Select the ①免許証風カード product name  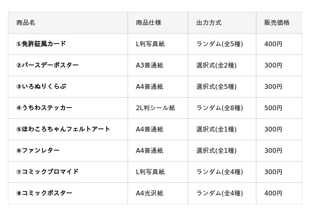pos(41,44)
